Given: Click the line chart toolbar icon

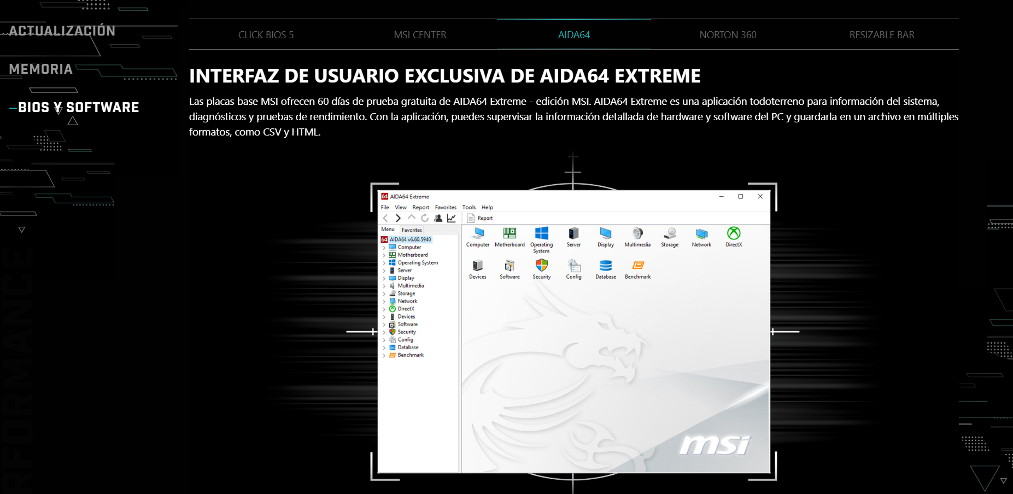Looking at the screenshot, I should coord(451,218).
